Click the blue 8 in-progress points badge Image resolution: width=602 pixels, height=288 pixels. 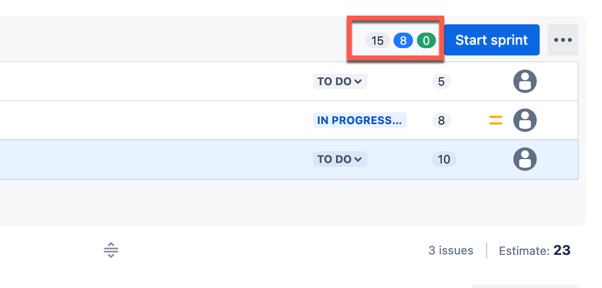(x=403, y=40)
